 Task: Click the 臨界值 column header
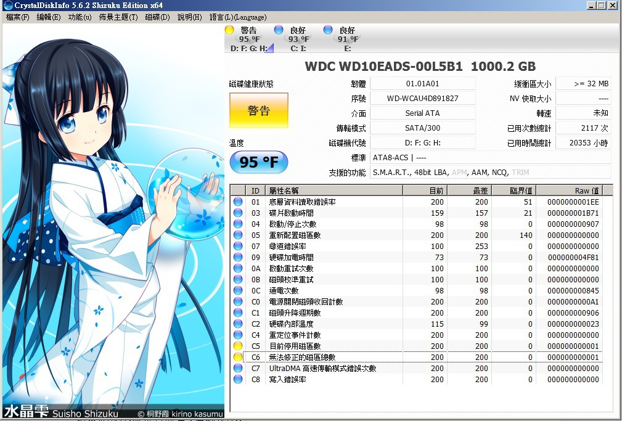(514, 190)
